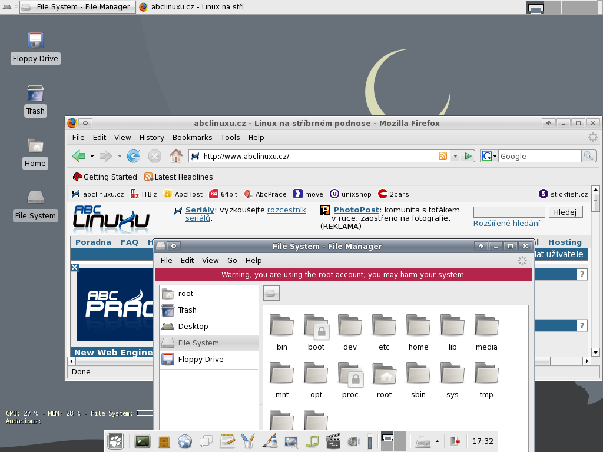Launch the terminal from bottom panel
This screenshot has height=452, width=603.
pos(143,441)
